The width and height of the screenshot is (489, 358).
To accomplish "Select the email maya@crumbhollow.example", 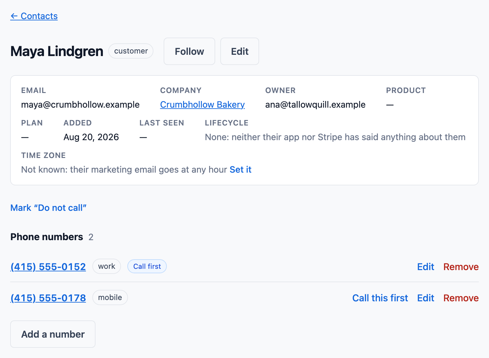I will pyautogui.click(x=80, y=104).
